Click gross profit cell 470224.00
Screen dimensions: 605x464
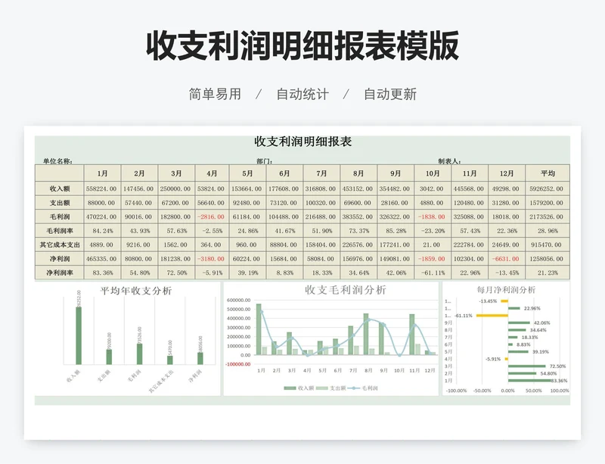click(x=101, y=216)
